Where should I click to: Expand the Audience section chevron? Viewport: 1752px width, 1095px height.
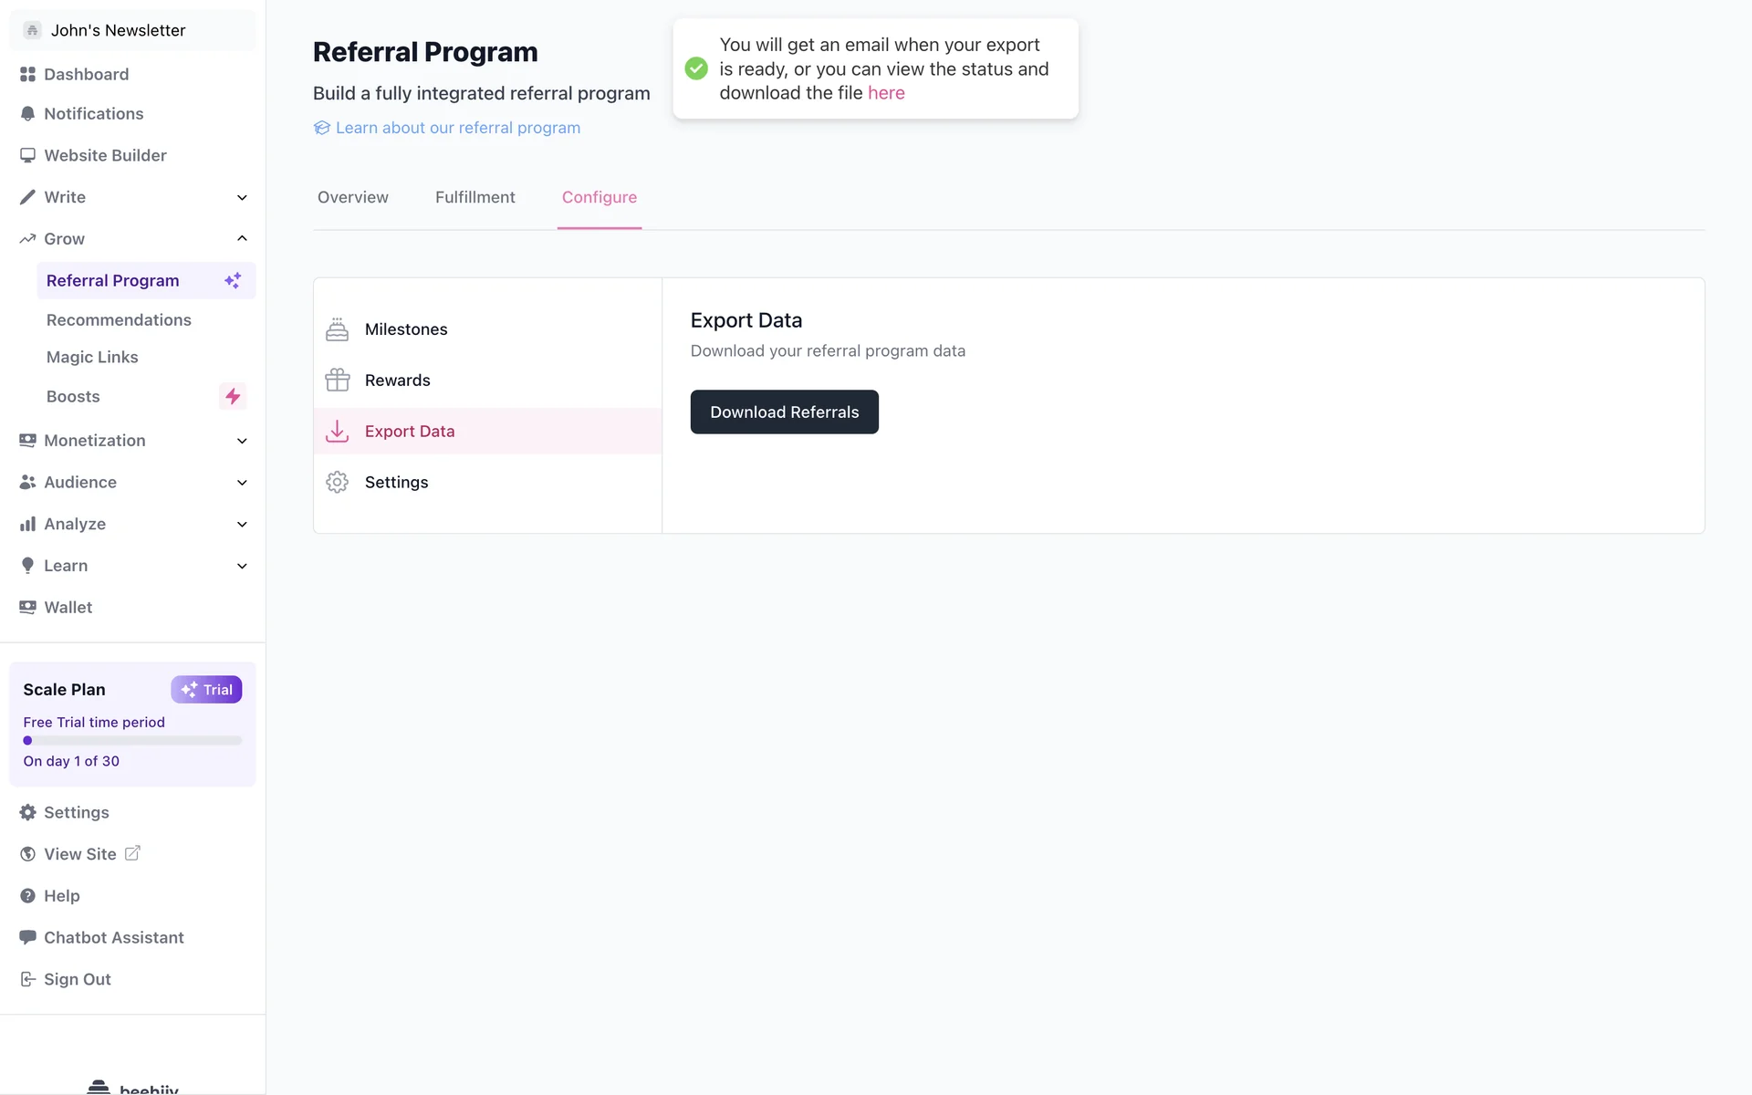tap(242, 483)
